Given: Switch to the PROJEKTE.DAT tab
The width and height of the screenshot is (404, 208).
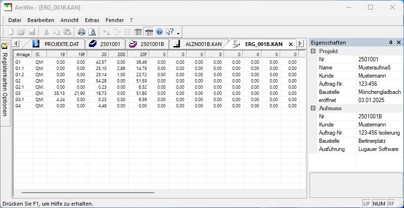Looking at the screenshot, I should pyautogui.click(x=61, y=44).
